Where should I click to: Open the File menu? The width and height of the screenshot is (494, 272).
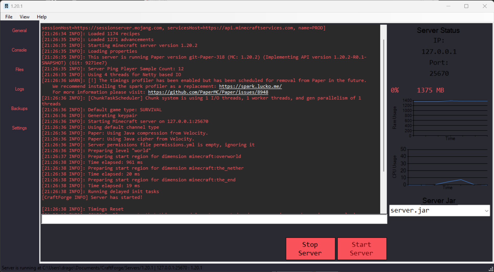(9, 17)
